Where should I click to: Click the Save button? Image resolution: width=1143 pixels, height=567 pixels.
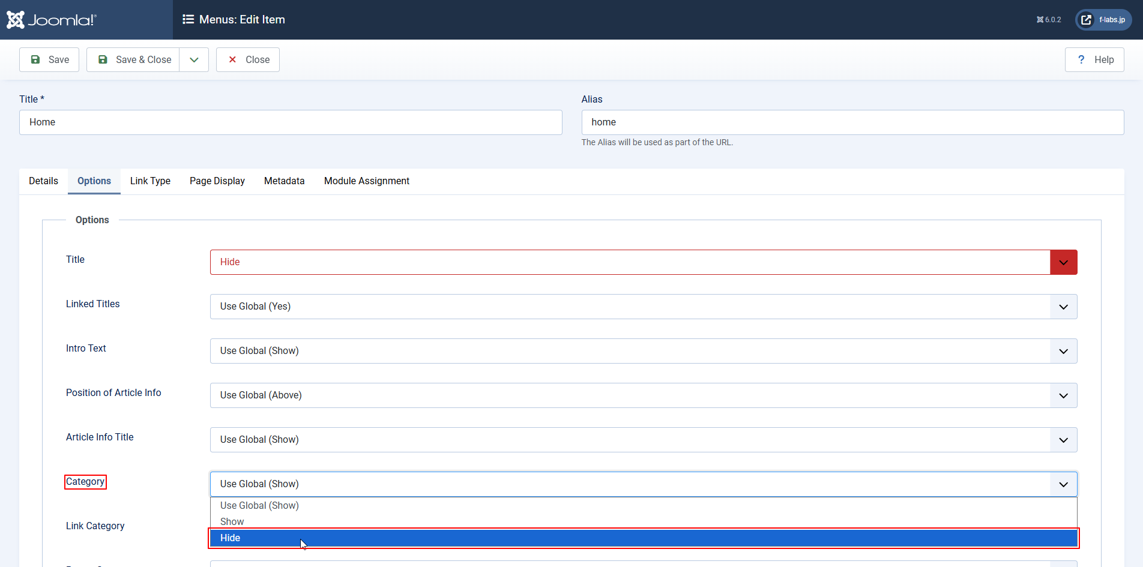49,60
